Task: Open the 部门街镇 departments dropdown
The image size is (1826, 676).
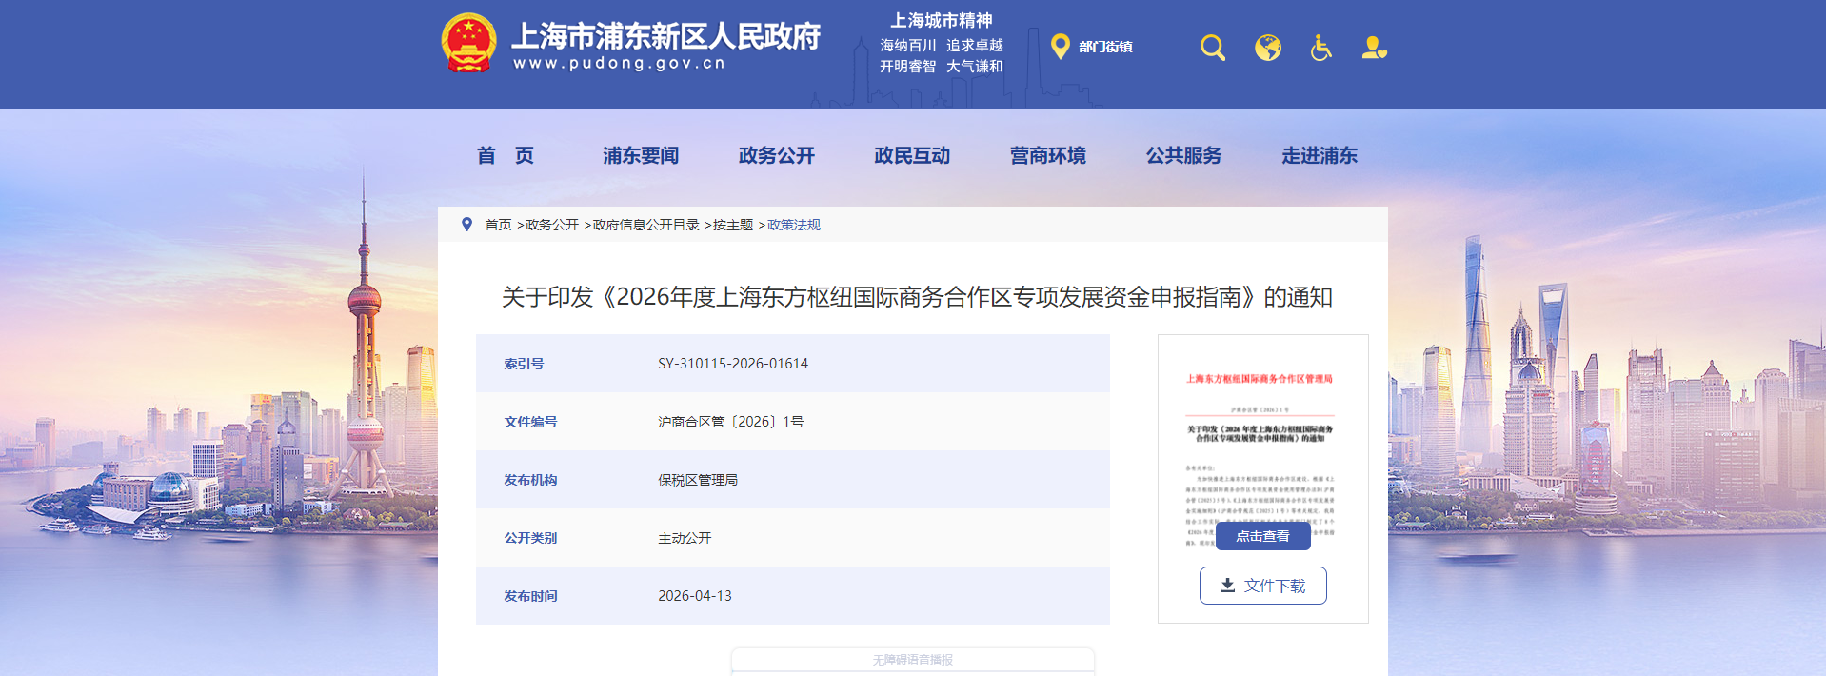Action: 1105,47
